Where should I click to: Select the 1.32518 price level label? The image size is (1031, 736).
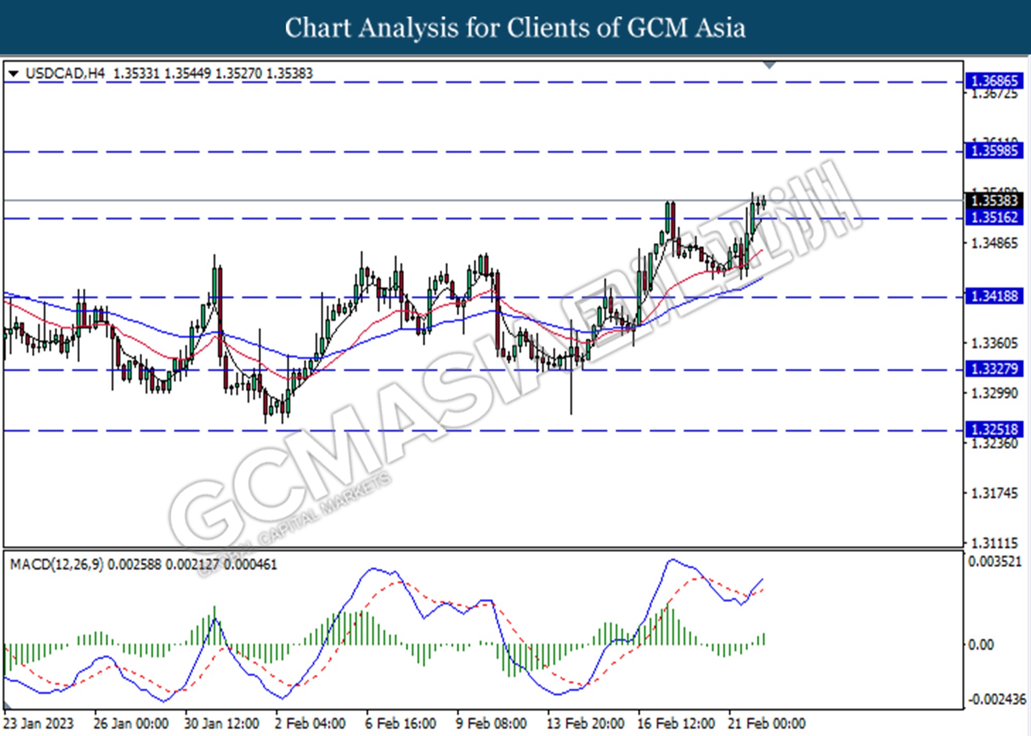pyautogui.click(x=994, y=429)
